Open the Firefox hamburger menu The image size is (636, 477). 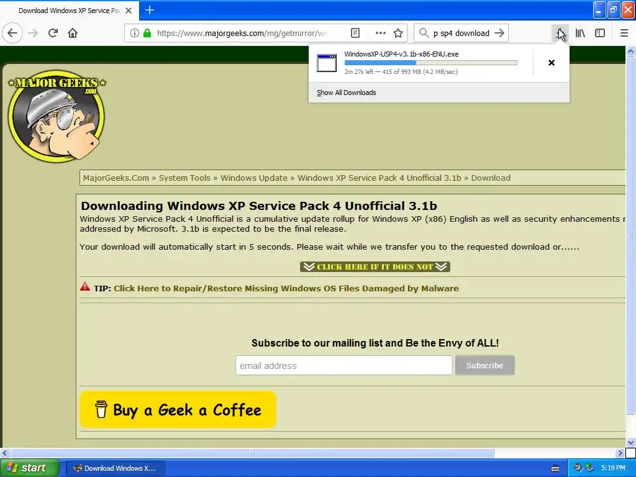point(624,34)
